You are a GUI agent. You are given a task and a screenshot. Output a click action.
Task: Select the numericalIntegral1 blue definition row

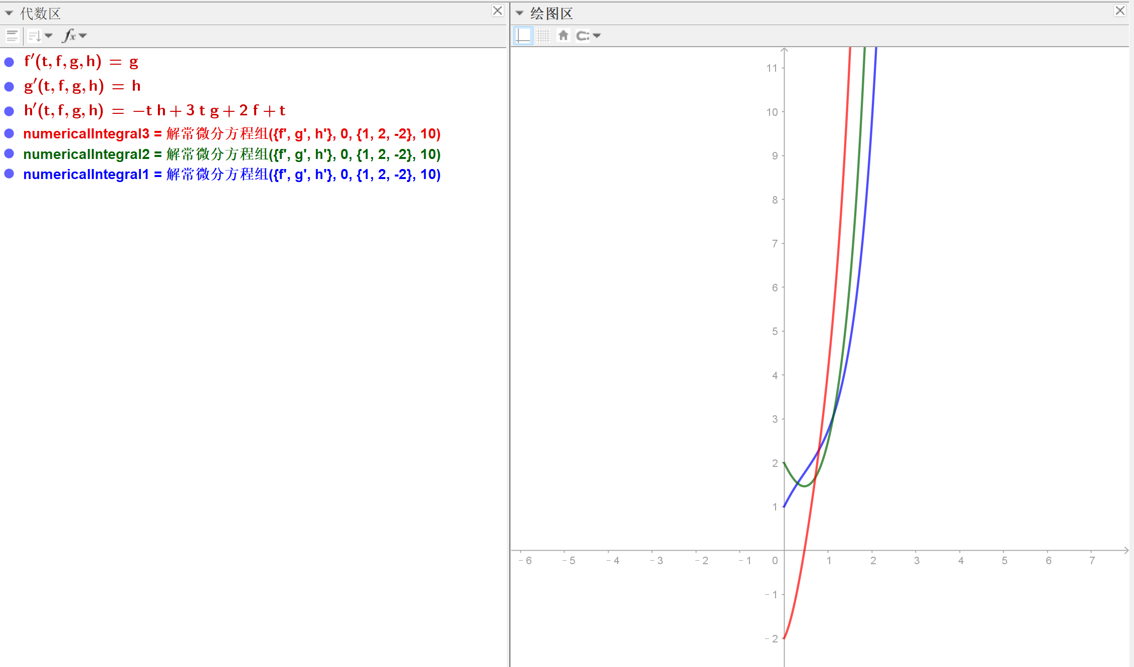232,175
